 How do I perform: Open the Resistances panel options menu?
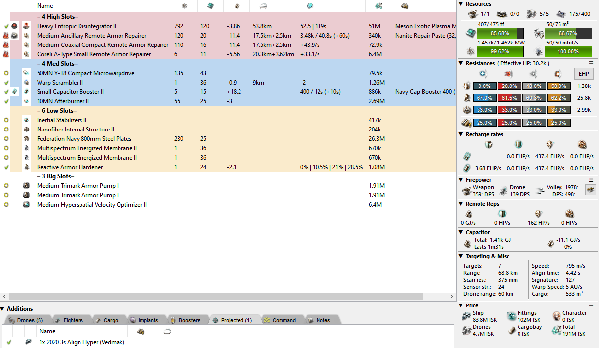point(591,63)
